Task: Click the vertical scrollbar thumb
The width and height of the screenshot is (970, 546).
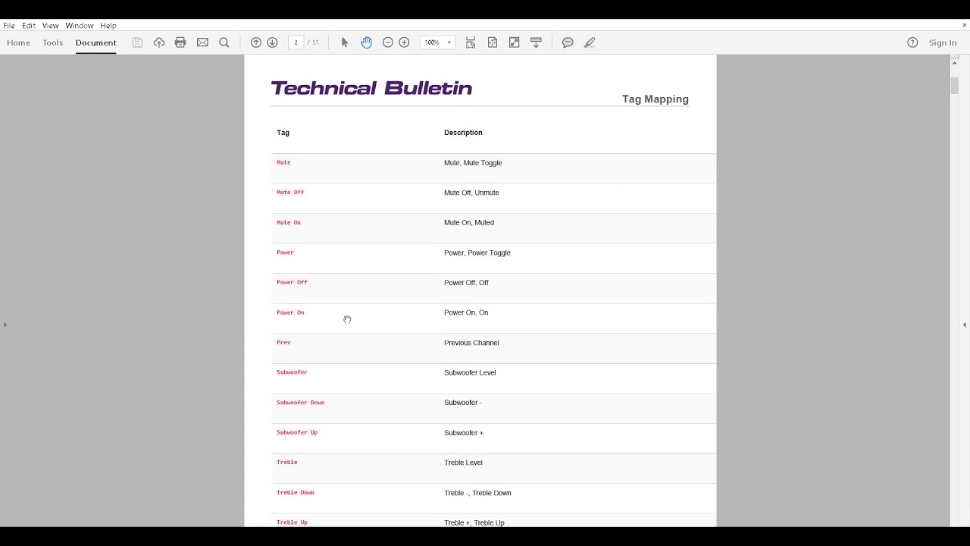Action: 954,86
